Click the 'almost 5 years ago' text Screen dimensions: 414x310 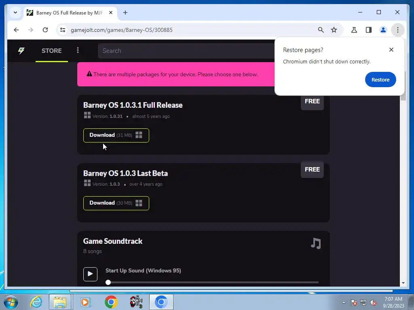click(151, 116)
